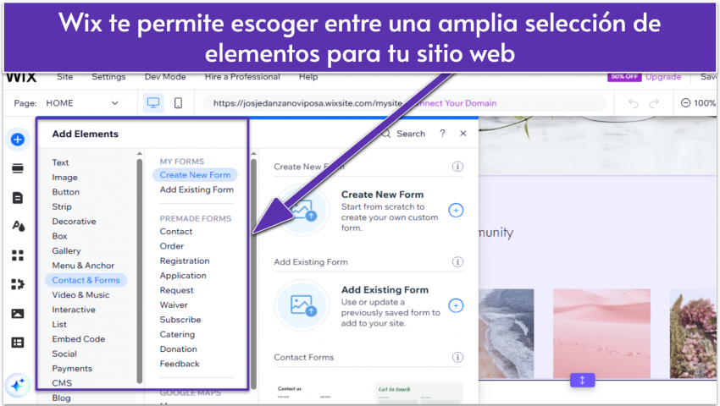Open the Dev Mode menu
The height and width of the screenshot is (406, 720).
click(165, 77)
